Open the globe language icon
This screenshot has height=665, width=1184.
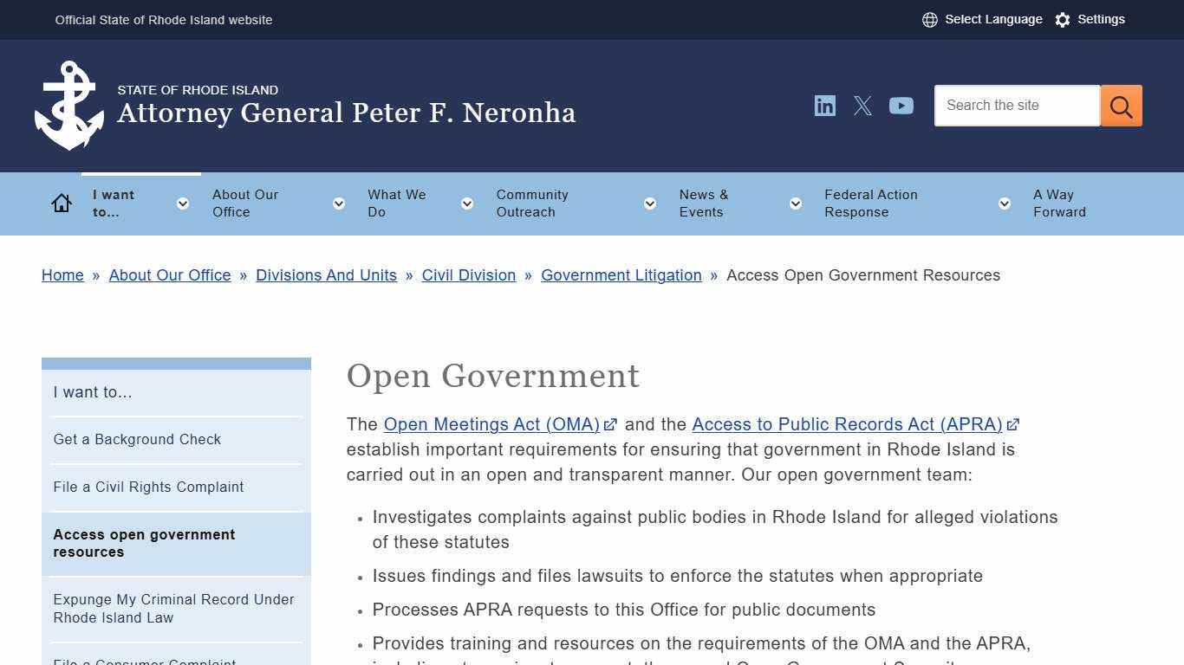click(x=930, y=19)
